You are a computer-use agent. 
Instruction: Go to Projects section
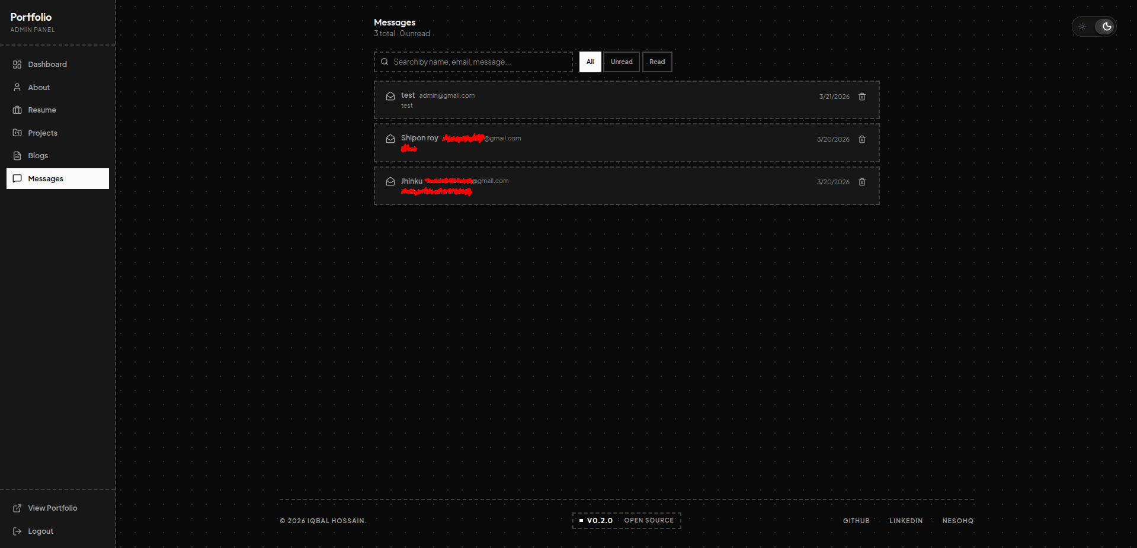pyautogui.click(x=43, y=133)
